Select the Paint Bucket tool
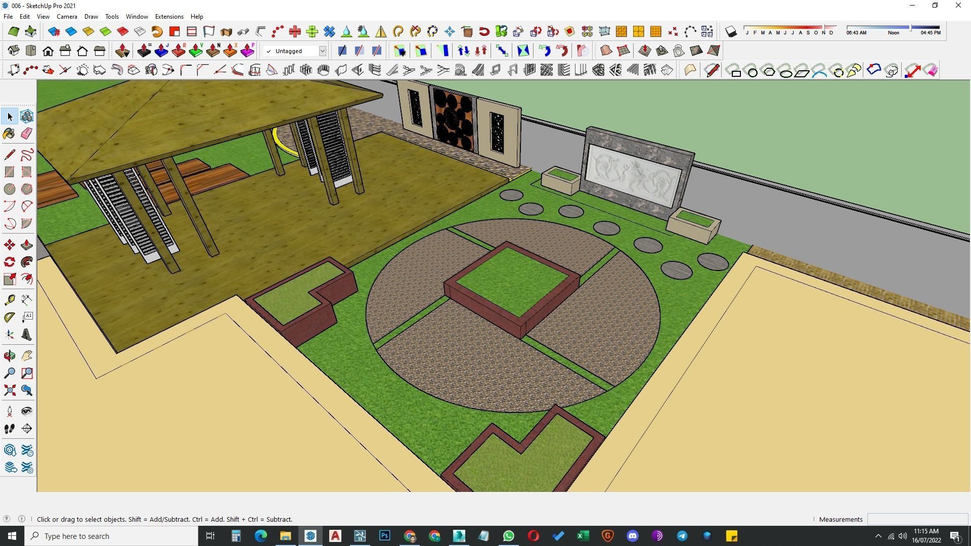The width and height of the screenshot is (971, 546). [x=9, y=133]
